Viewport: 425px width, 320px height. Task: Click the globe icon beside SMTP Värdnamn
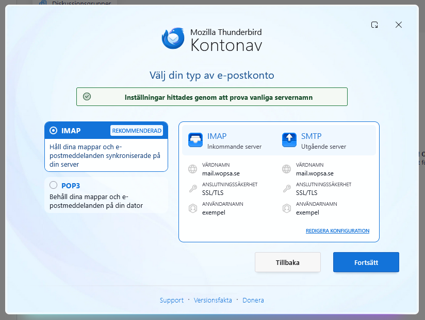(x=286, y=169)
